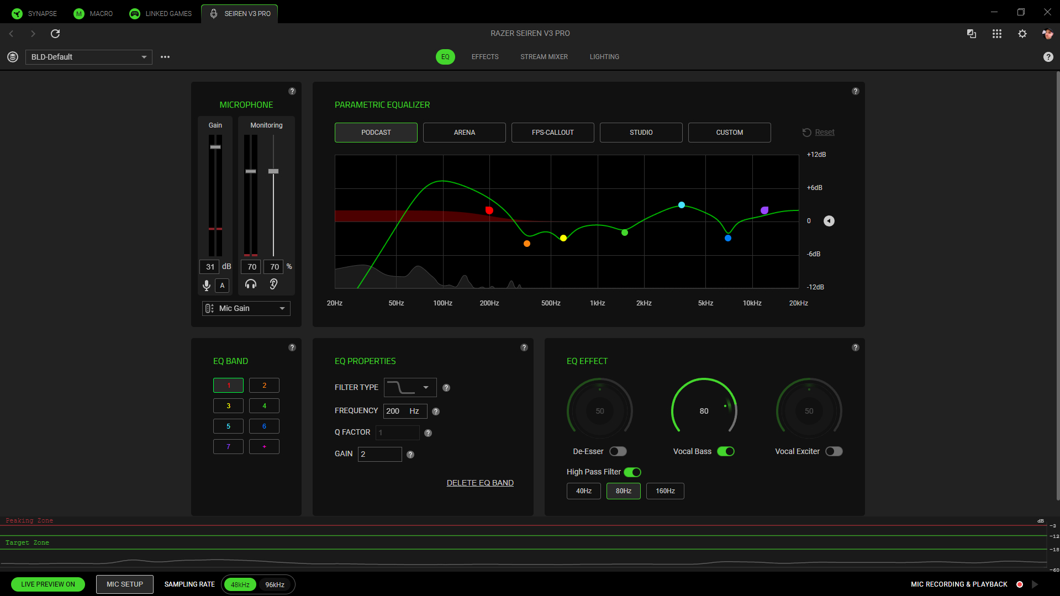Open the Microphone panel help icon
This screenshot has height=596, width=1060.
click(292, 91)
